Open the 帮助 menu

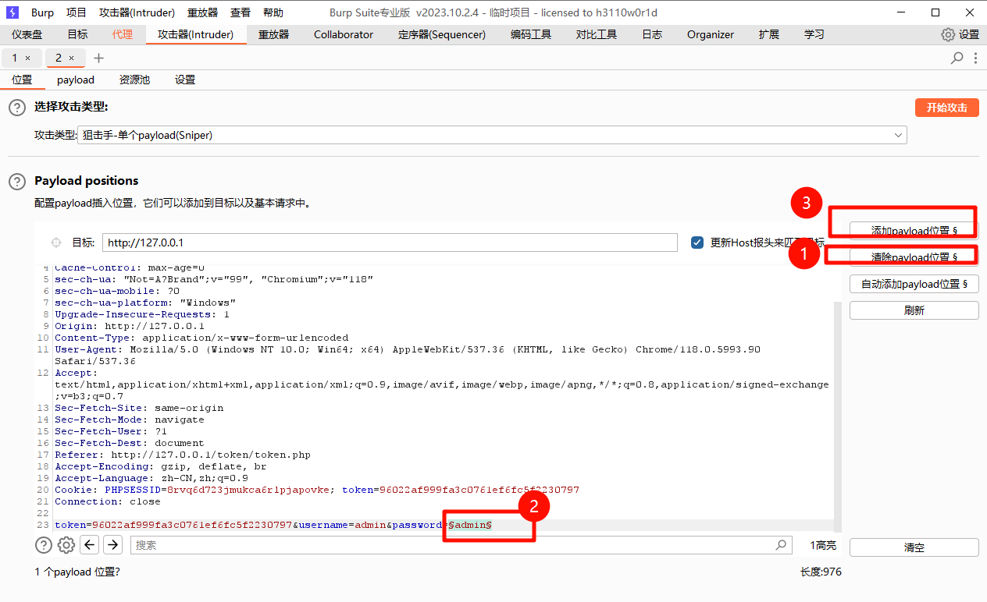pos(273,12)
